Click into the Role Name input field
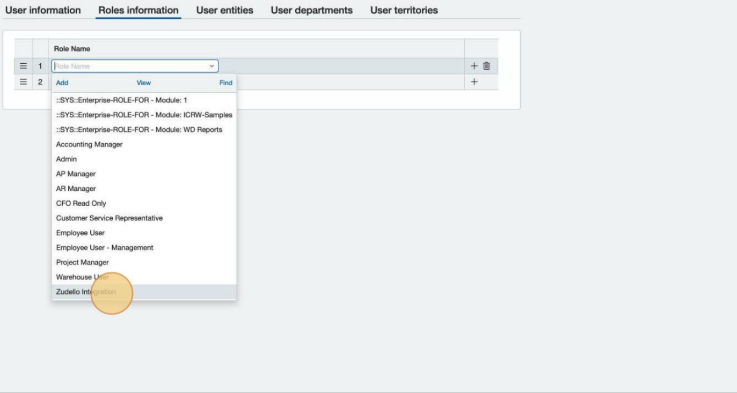The width and height of the screenshot is (737, 393). 129,66
